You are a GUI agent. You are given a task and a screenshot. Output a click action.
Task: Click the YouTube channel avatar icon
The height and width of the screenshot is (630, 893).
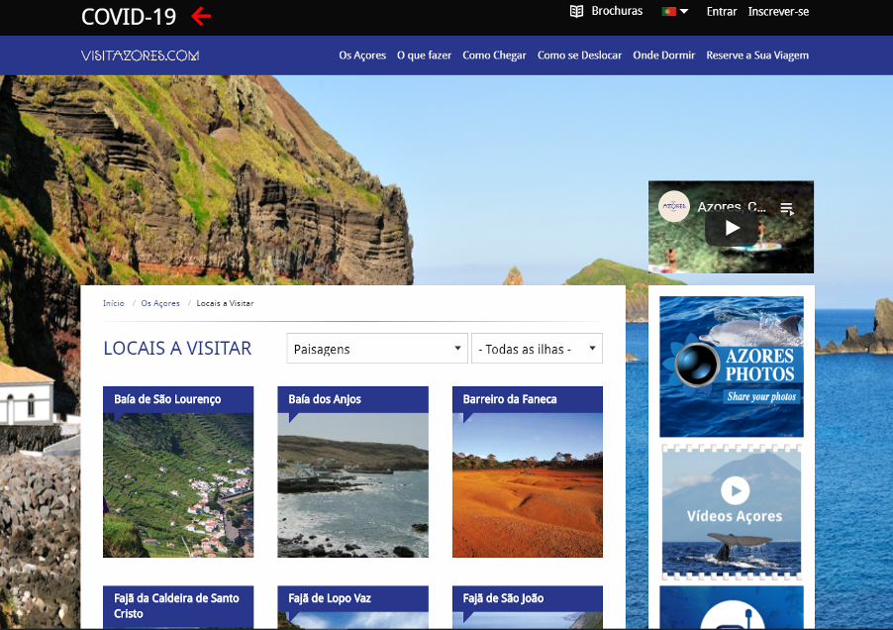coord(673,206)
